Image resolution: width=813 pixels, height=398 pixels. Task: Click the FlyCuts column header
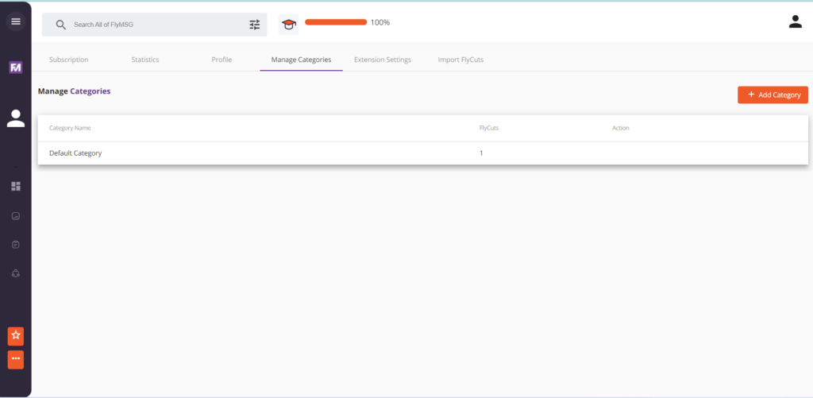pos(489,128)
